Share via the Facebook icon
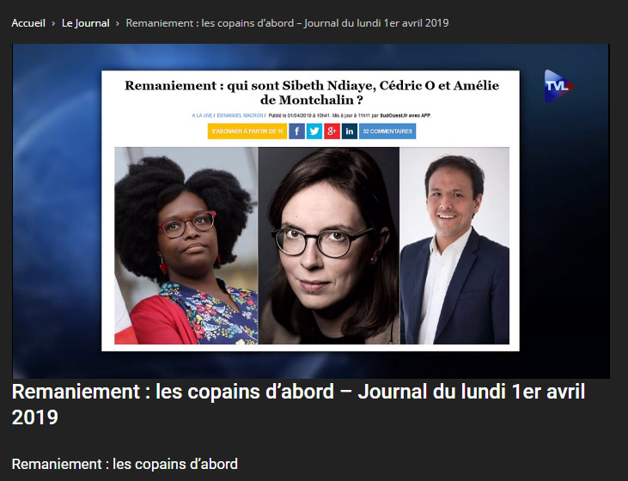 coord(296,131)
